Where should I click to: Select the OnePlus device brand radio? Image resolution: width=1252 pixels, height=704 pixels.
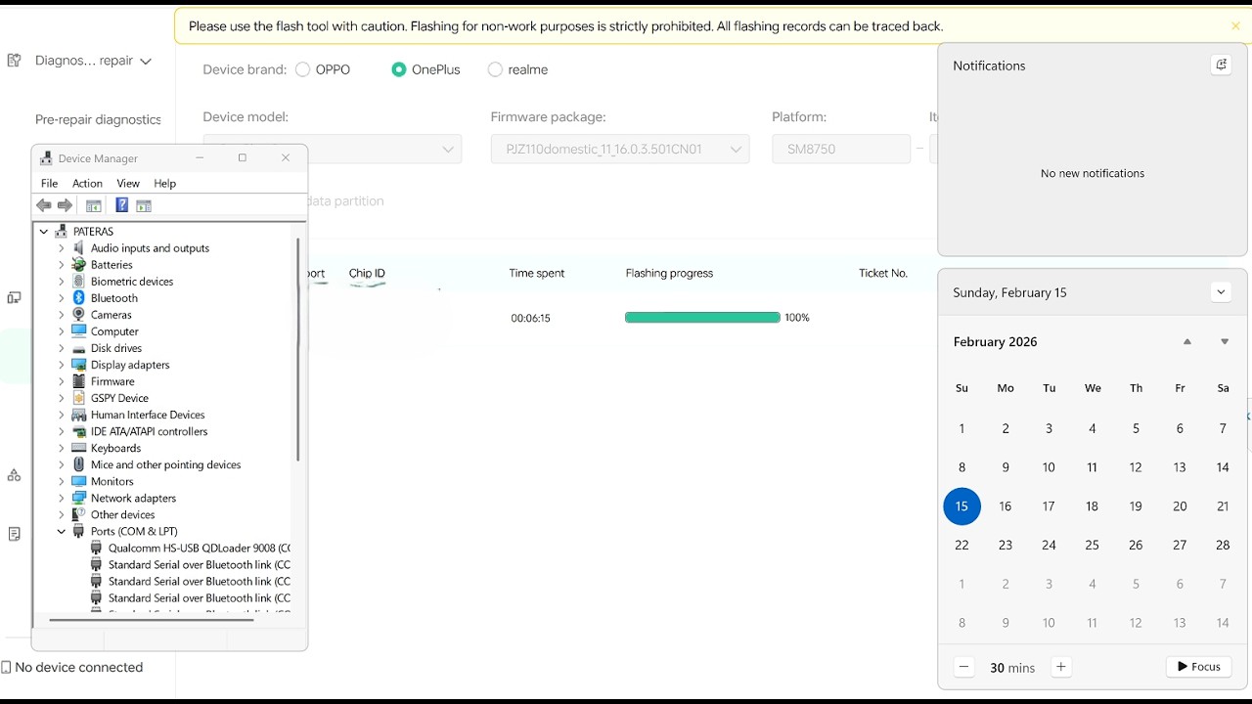398,69
